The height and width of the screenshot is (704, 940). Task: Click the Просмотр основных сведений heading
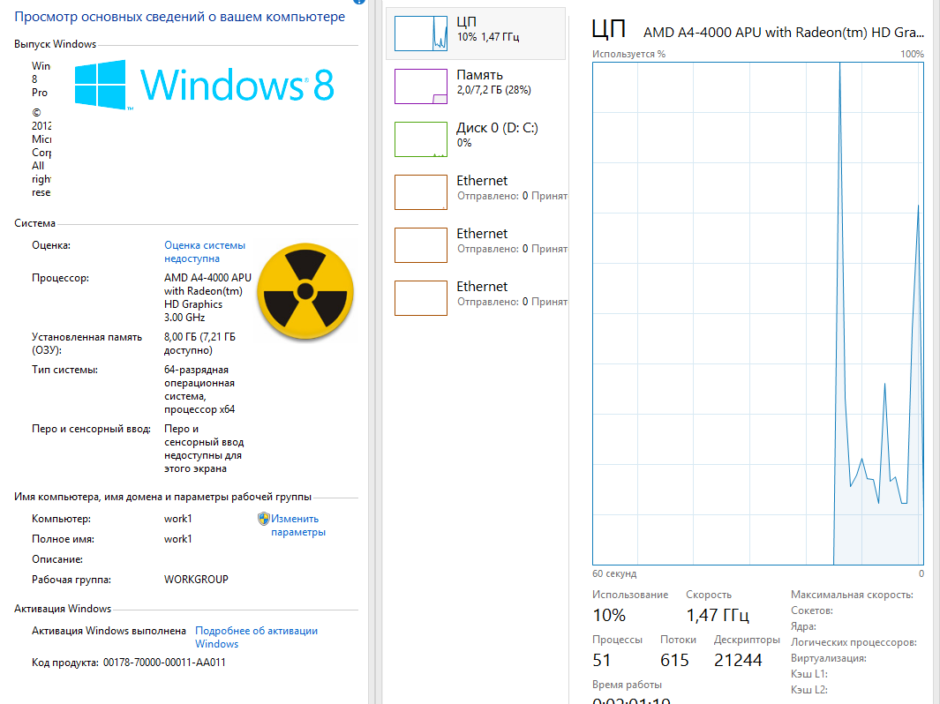(x=180, y=17)
